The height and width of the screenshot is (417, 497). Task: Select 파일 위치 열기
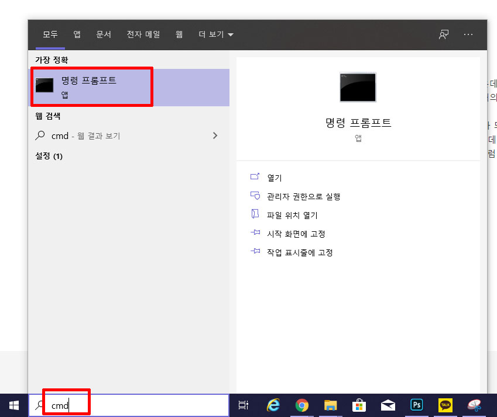pos(292,215)
